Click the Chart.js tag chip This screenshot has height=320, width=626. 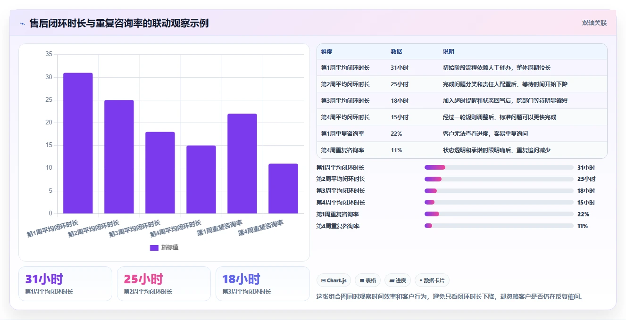point(334,280)
